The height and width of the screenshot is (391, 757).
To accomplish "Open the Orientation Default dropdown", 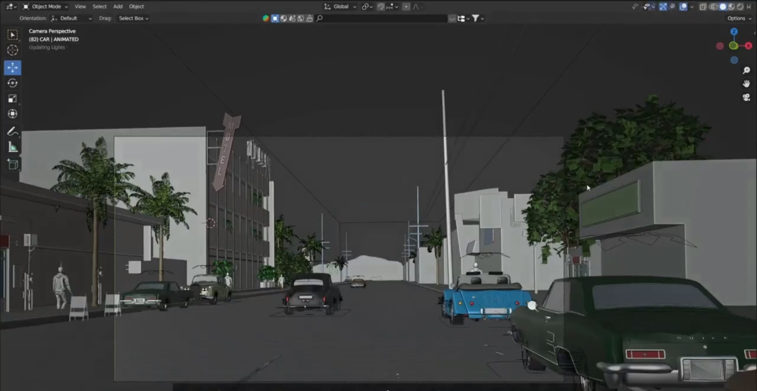I will (71, 18).
